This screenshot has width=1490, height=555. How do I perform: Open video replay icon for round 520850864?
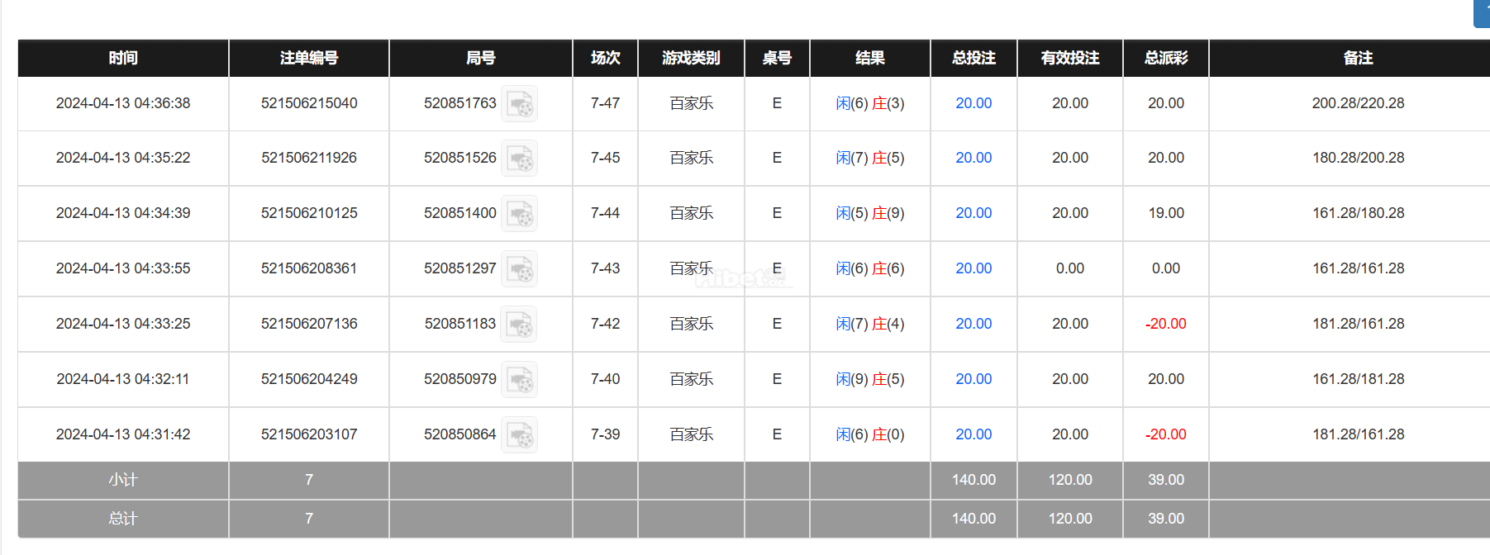520,435
